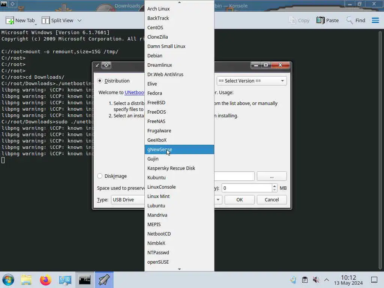
Task: Pick FreeBSD entry
Action: click(179, 103)
